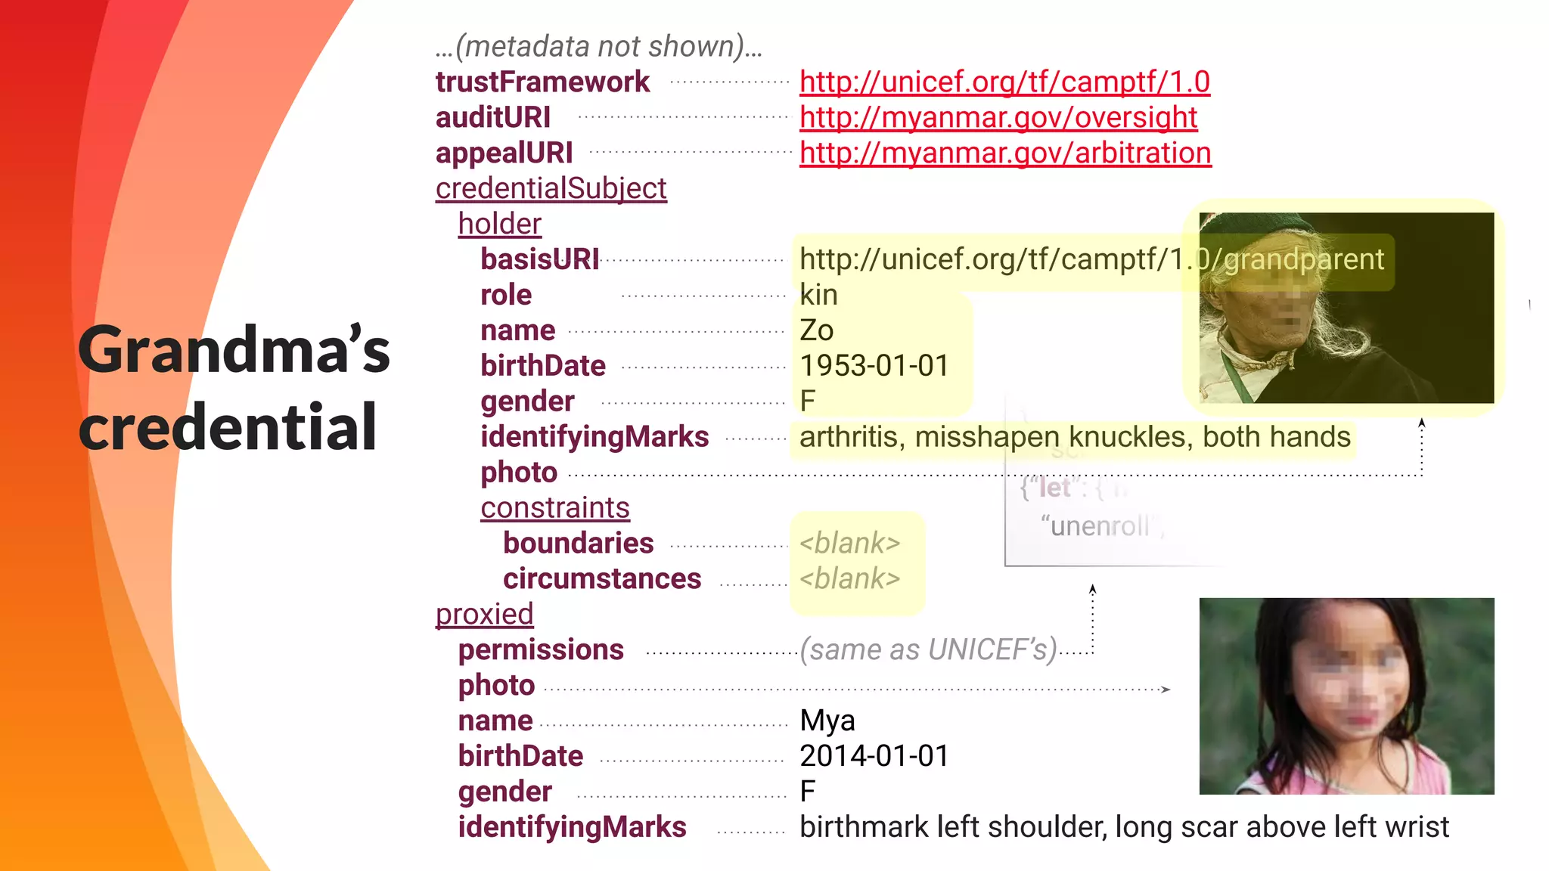This screenshot has height=871, width=1549.
Task: Click the appealURI label
Action: click(x=504, y=153)
